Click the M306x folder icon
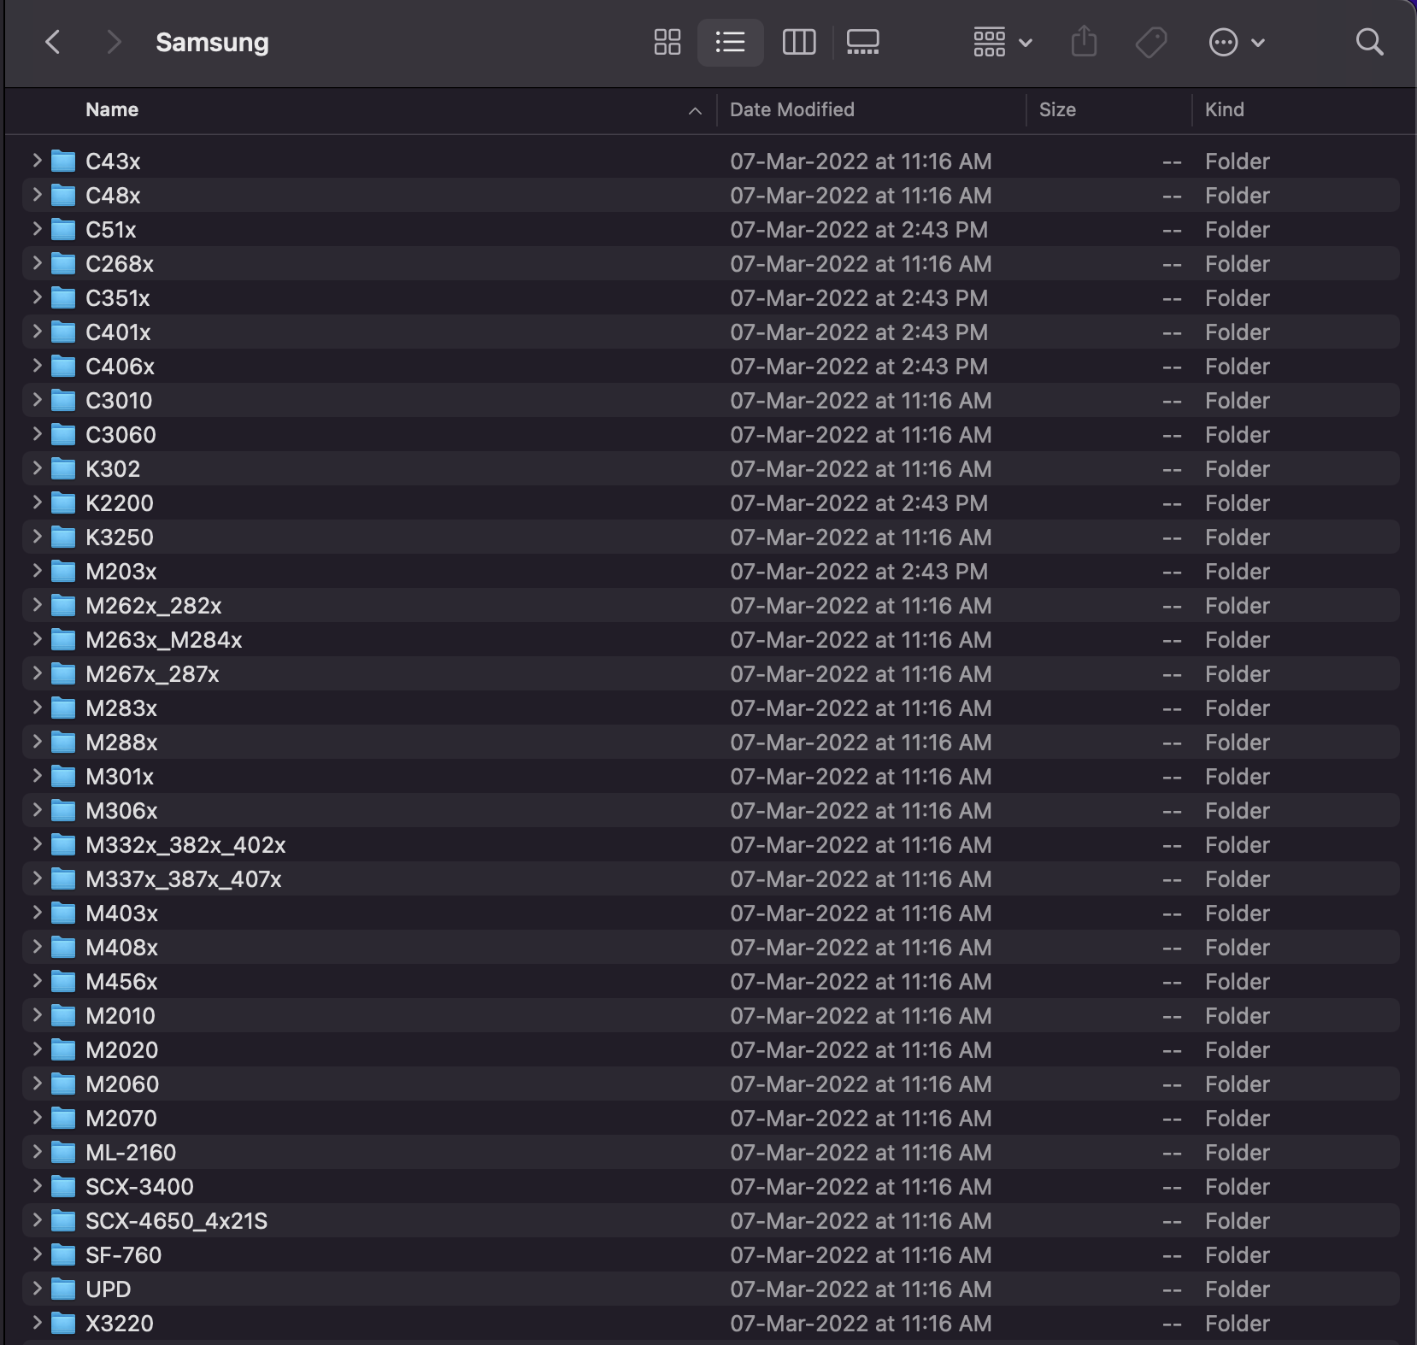The width and height of the screenshot is (1417, 1345). (x=63, y=811)
